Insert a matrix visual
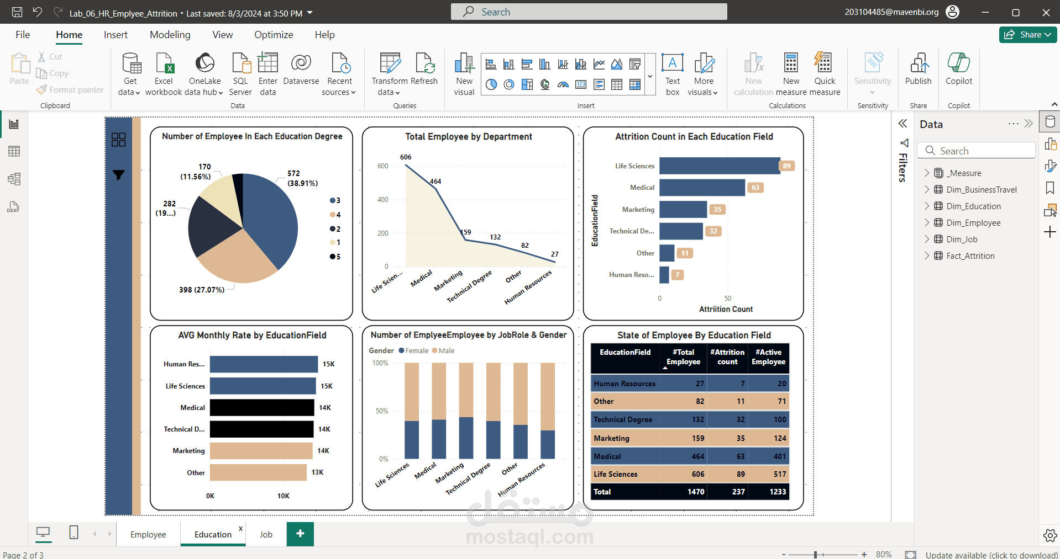Viewport: 1060px width, 559px height. 635,84
